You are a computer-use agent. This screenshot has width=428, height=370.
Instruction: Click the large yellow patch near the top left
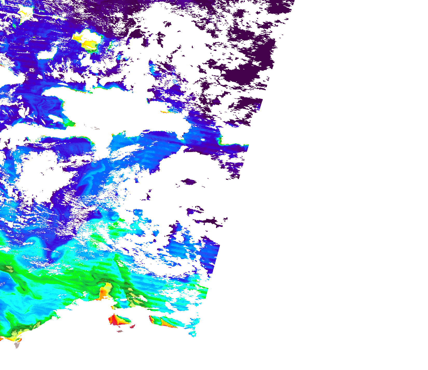[87, 41]
